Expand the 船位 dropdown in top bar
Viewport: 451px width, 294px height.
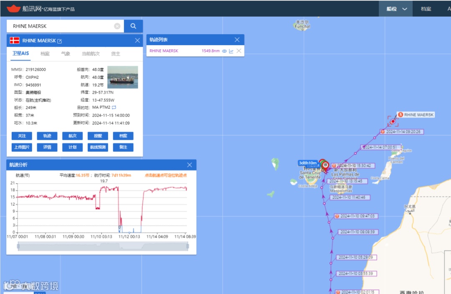[x=396, y=9]
